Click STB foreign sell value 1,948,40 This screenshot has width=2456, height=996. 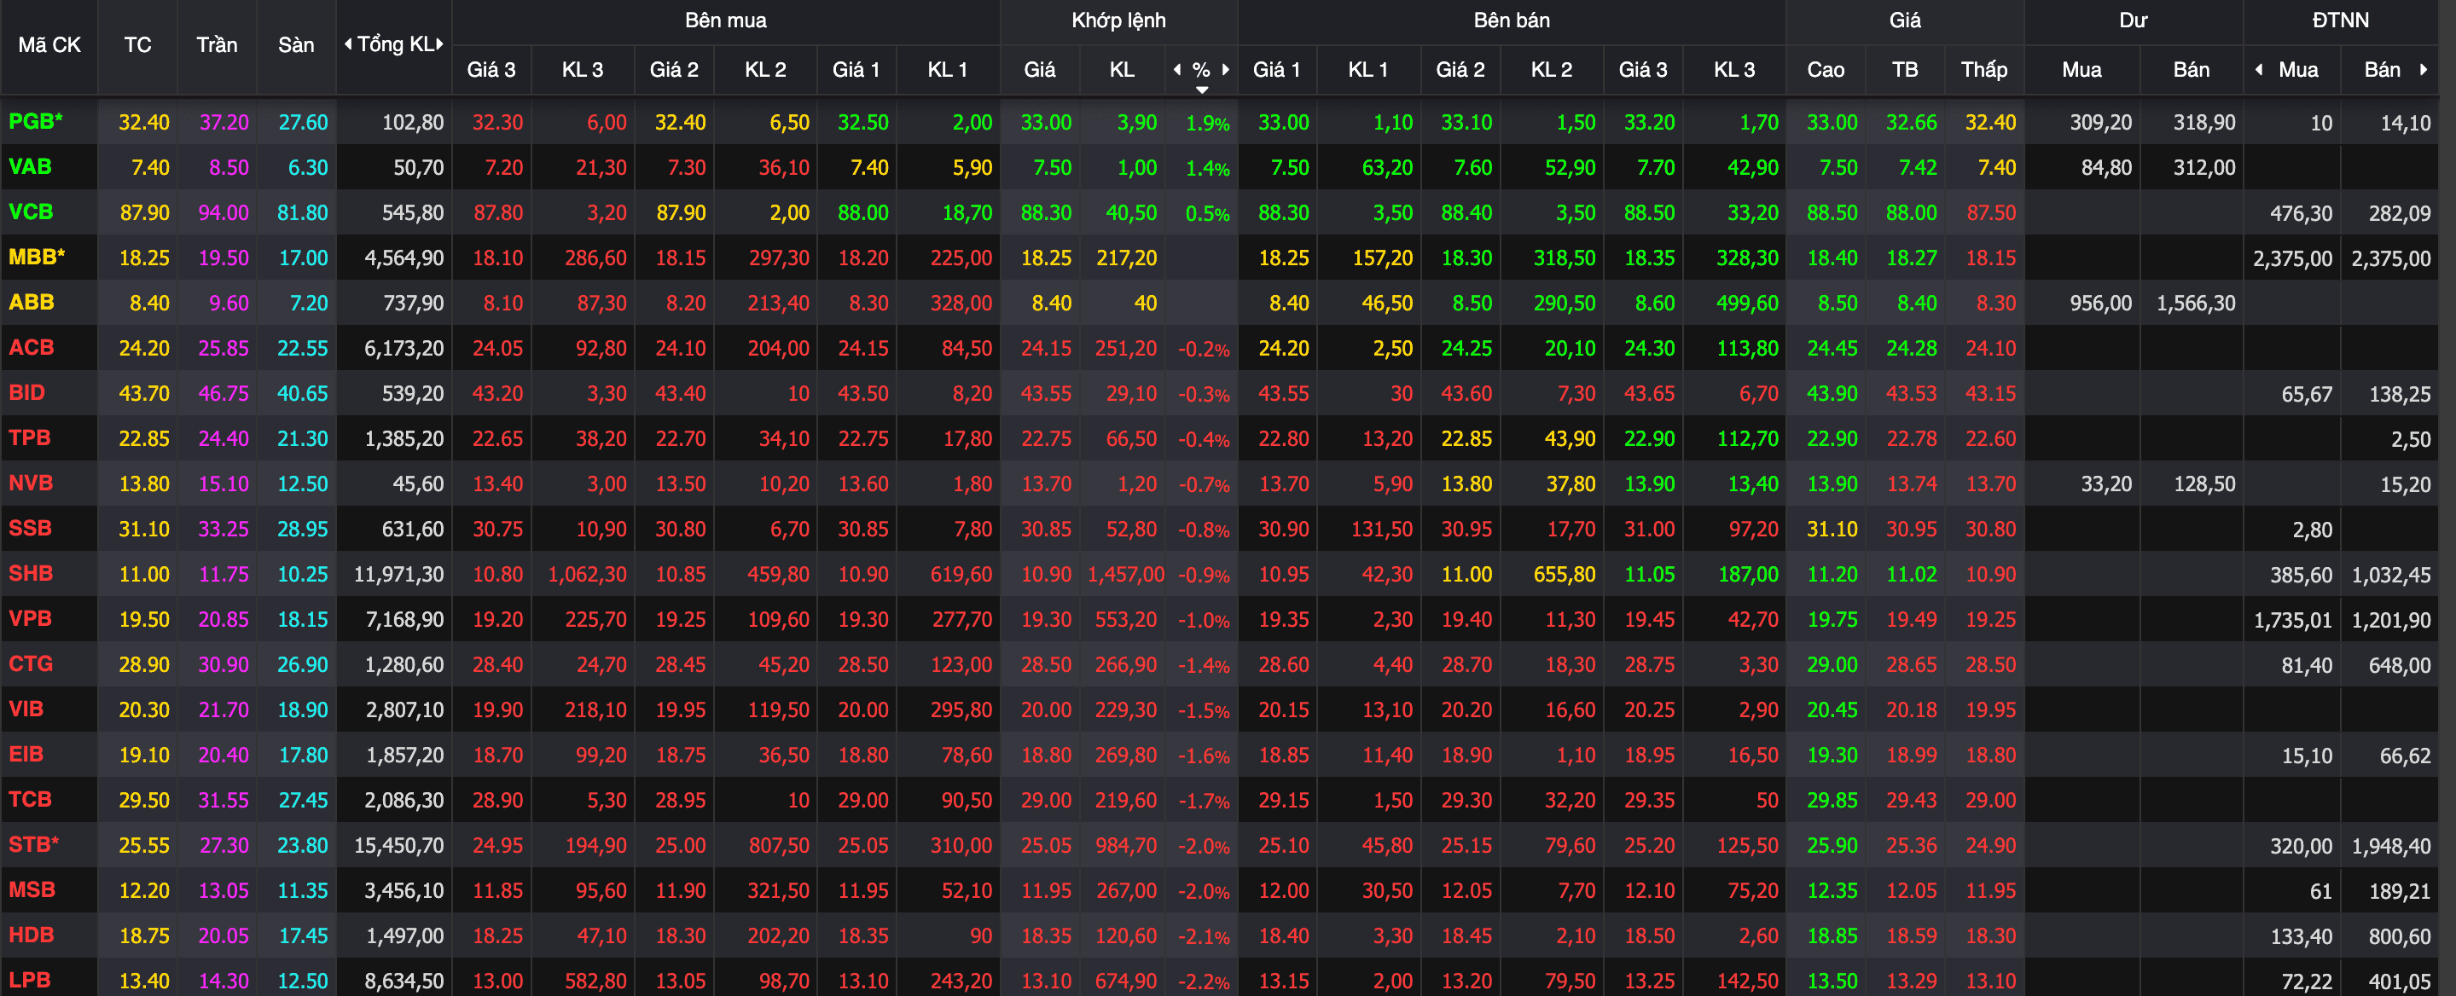2390,845
